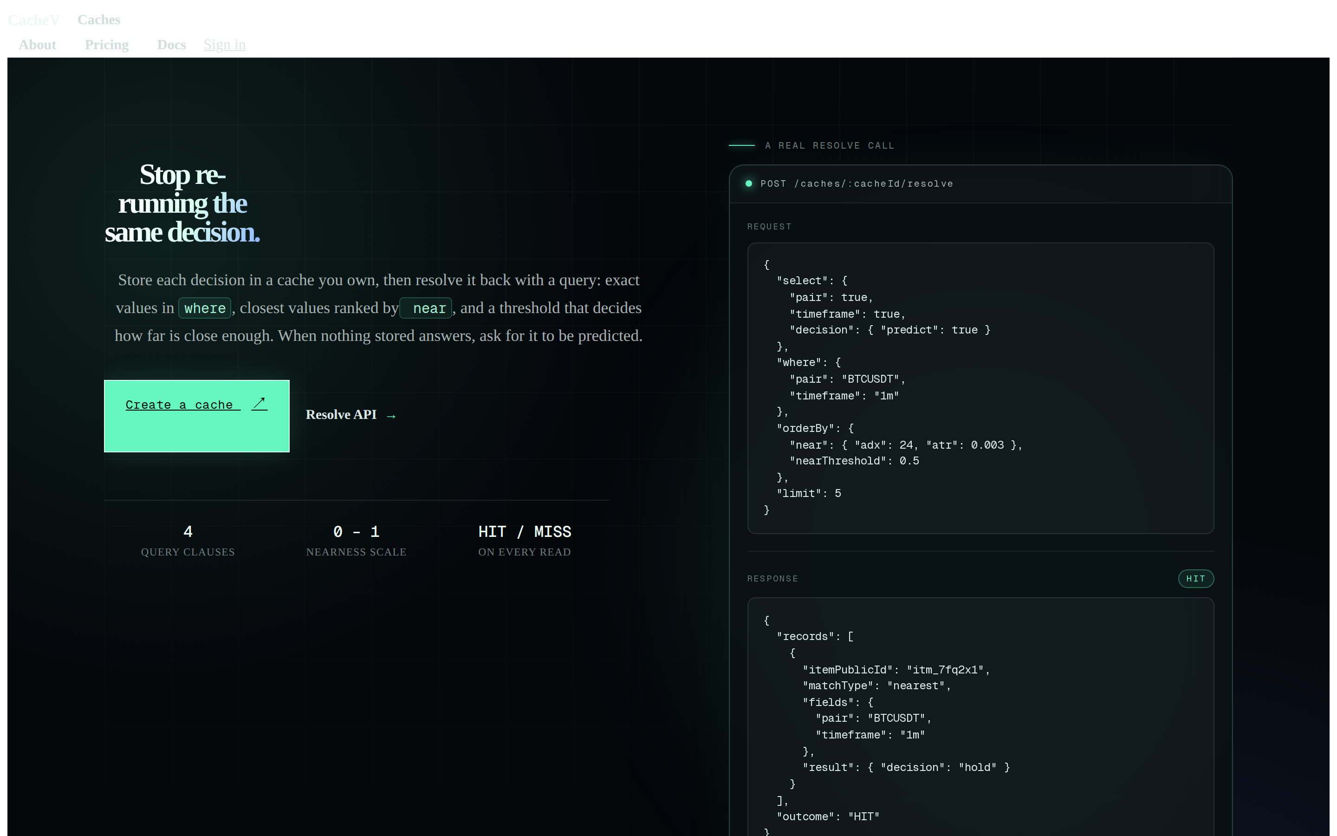Click the Sign in link
This screenshot has height=836, width=1337.
pyautogui.click(x=224, y=45)
